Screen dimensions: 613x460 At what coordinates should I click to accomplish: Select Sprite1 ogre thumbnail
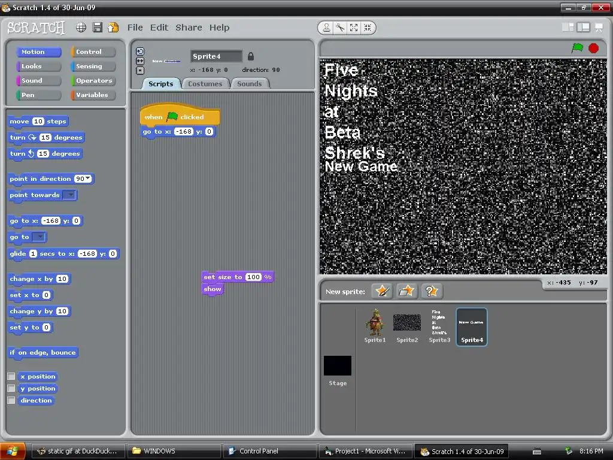375,326
